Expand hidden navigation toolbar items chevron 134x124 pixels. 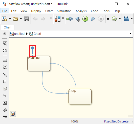click(51, 18)
